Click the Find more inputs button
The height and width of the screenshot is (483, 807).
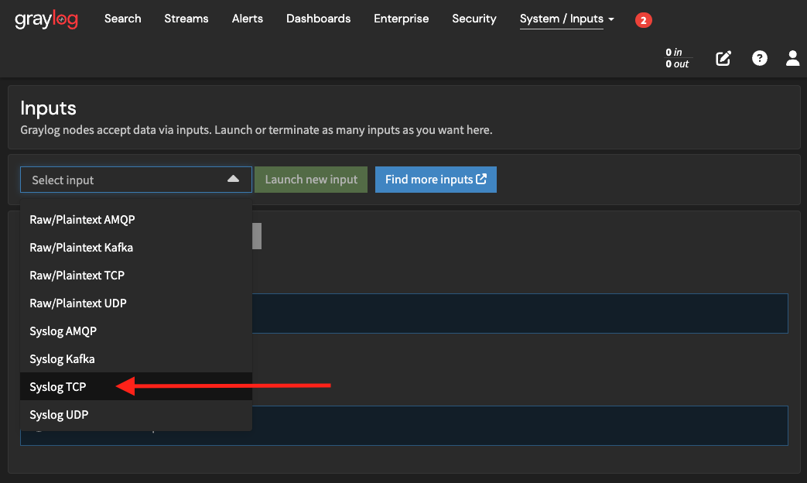436,180
